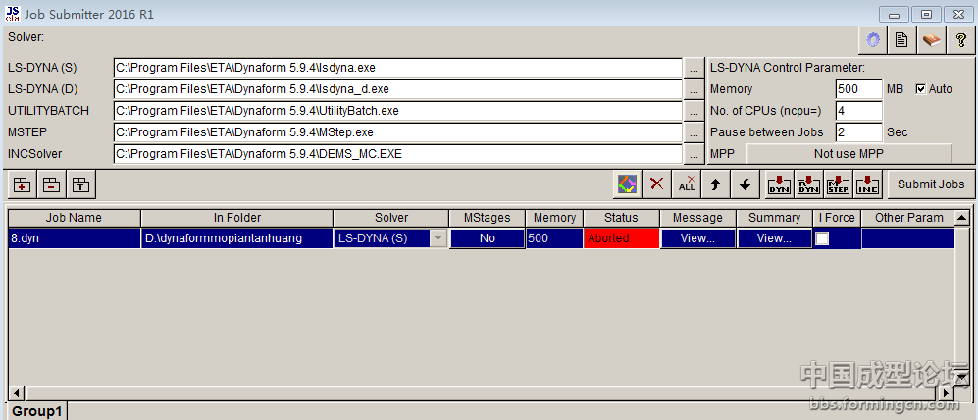Add an INC solver job icon
This screenshot has height=420, width=978.
pyautogui.click(x=867, y=184)
